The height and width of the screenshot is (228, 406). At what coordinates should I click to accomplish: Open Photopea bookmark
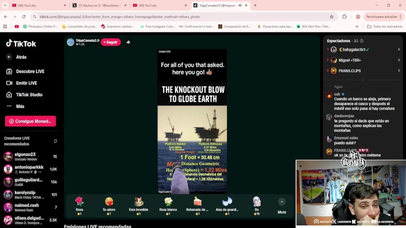point(40,27)
